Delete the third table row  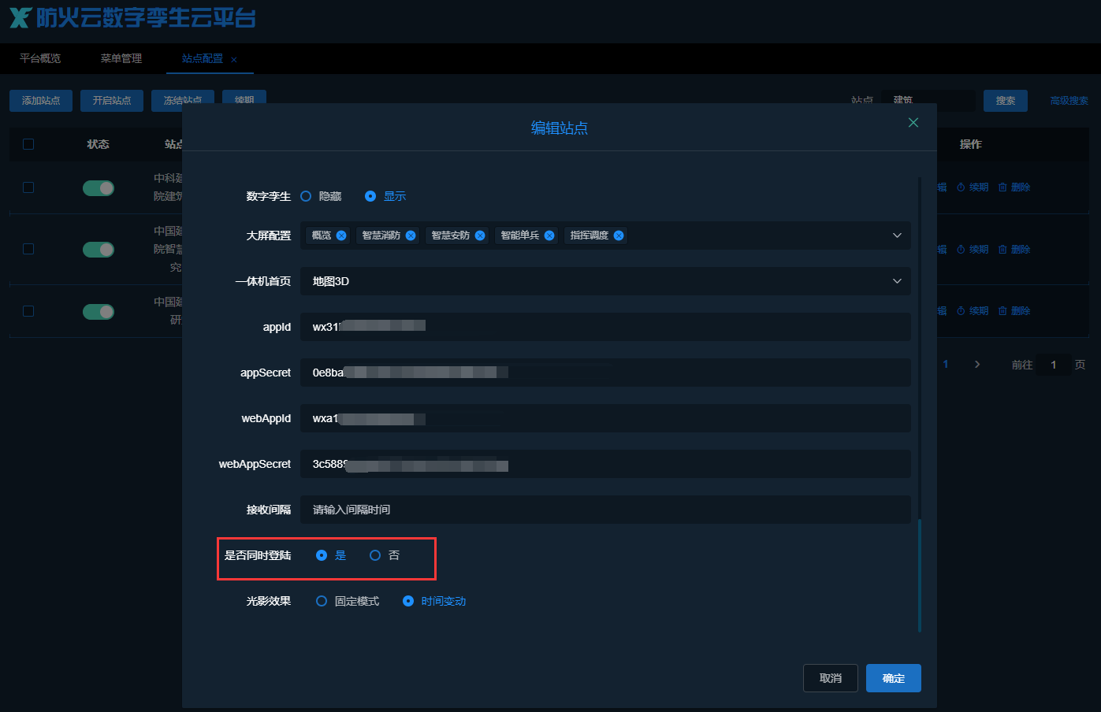[x=1014, y=311]
